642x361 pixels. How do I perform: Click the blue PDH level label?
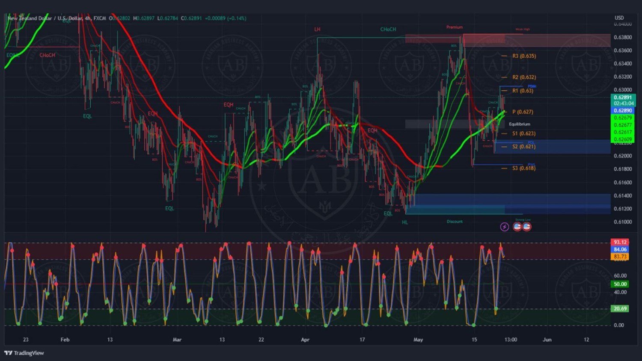point(532,86)
